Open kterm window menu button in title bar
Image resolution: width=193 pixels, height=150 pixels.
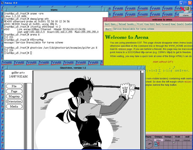(x=5, y=10)
